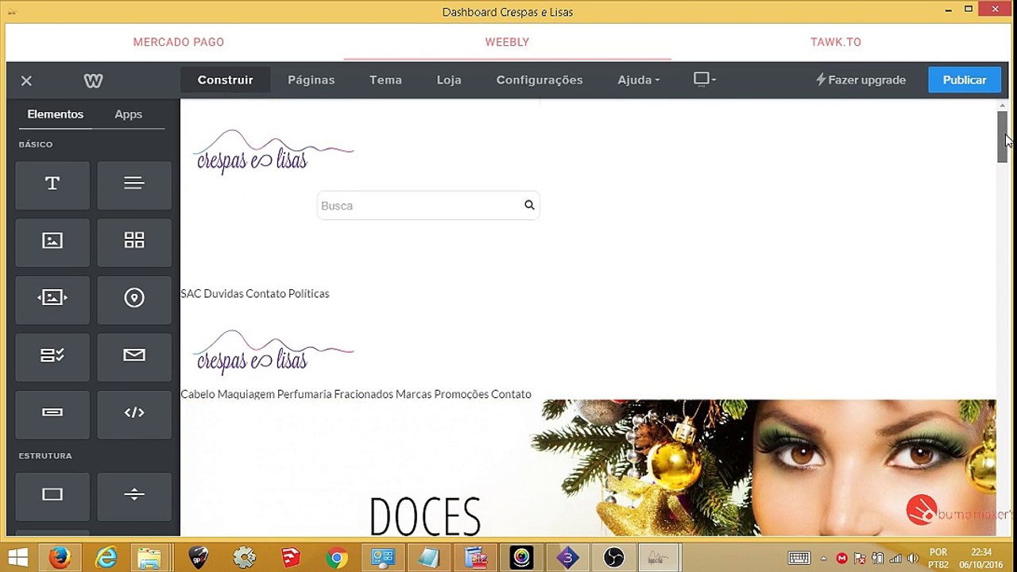Show hidden system tray icons
This screenshot has height=572, width=1017.
click(x=824, y=558)
